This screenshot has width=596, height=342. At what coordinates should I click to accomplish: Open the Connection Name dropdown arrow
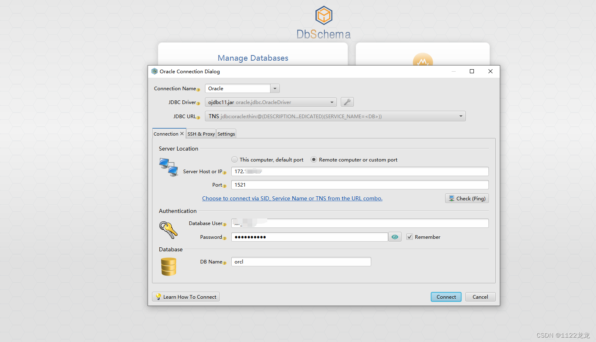pyautogui.click(x=275, y=88)
